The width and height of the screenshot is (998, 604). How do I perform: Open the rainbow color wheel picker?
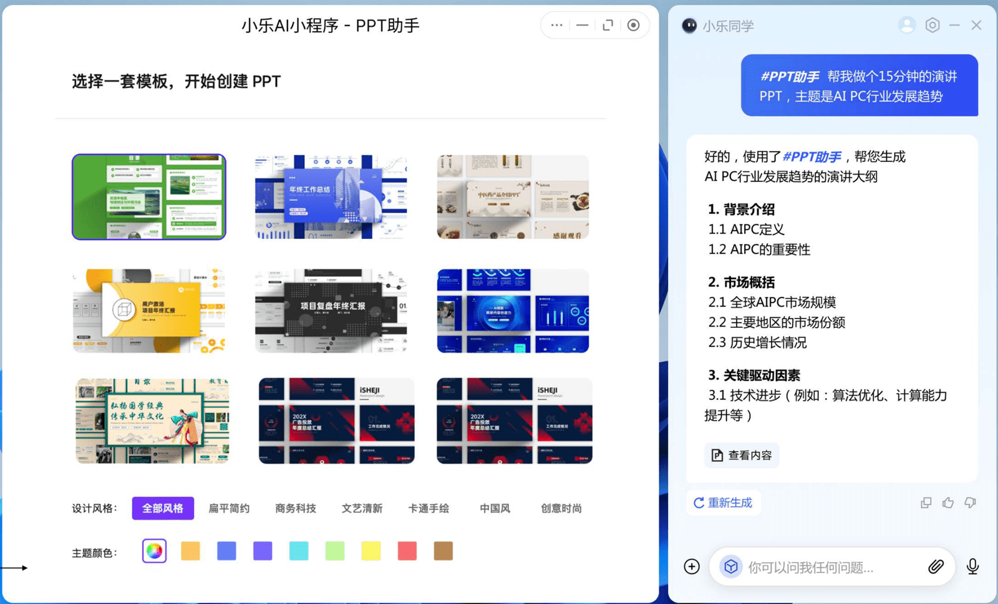click(x=154, y=550)
